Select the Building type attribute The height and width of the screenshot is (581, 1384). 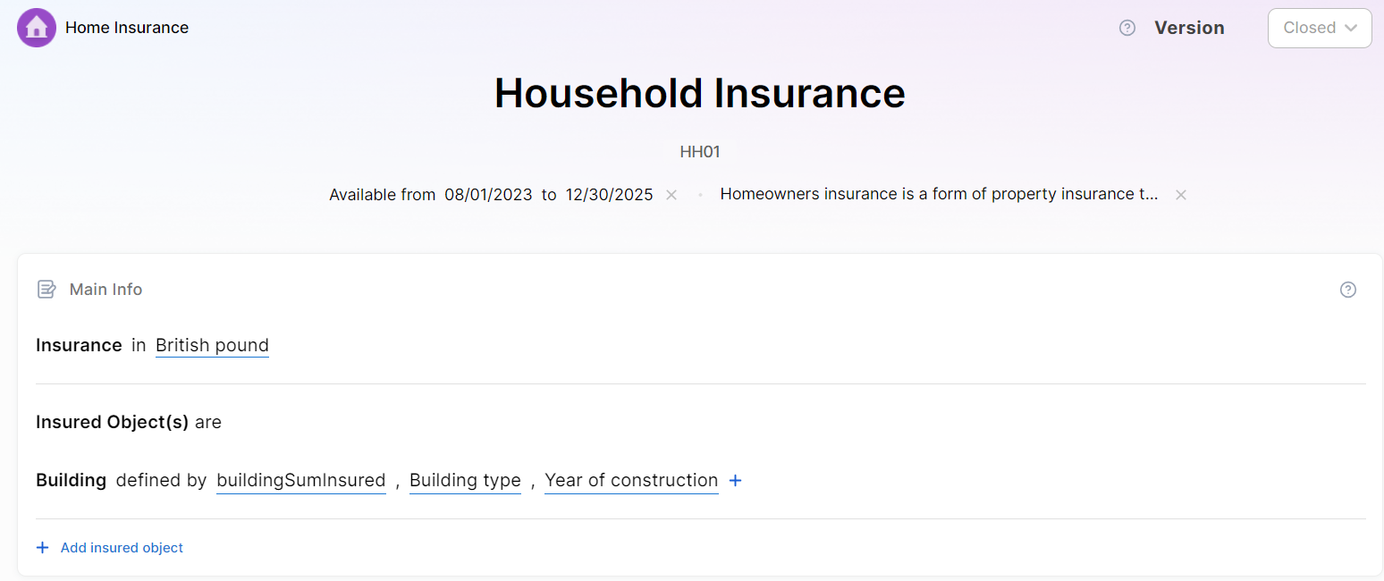coord(465,480)
